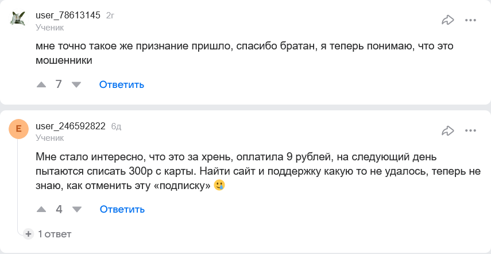Share the comment by user_246592822
Screen dimensions: 491x254
[448, 131]
